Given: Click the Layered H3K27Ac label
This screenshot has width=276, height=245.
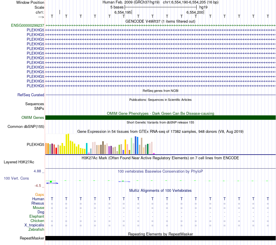Looking at the screenshot, I should point(19,162).
